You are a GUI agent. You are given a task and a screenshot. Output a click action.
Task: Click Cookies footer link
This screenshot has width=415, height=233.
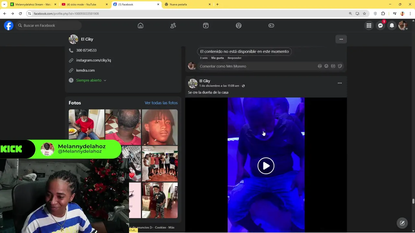160,227
